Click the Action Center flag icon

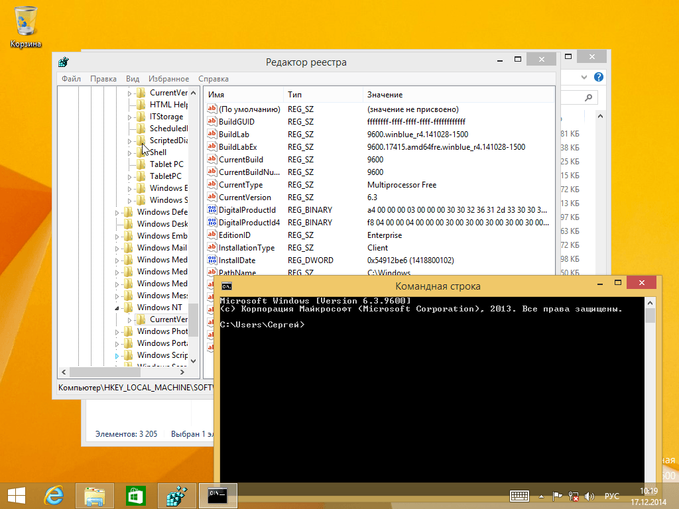pyautogui.click(x=557, y=496)
